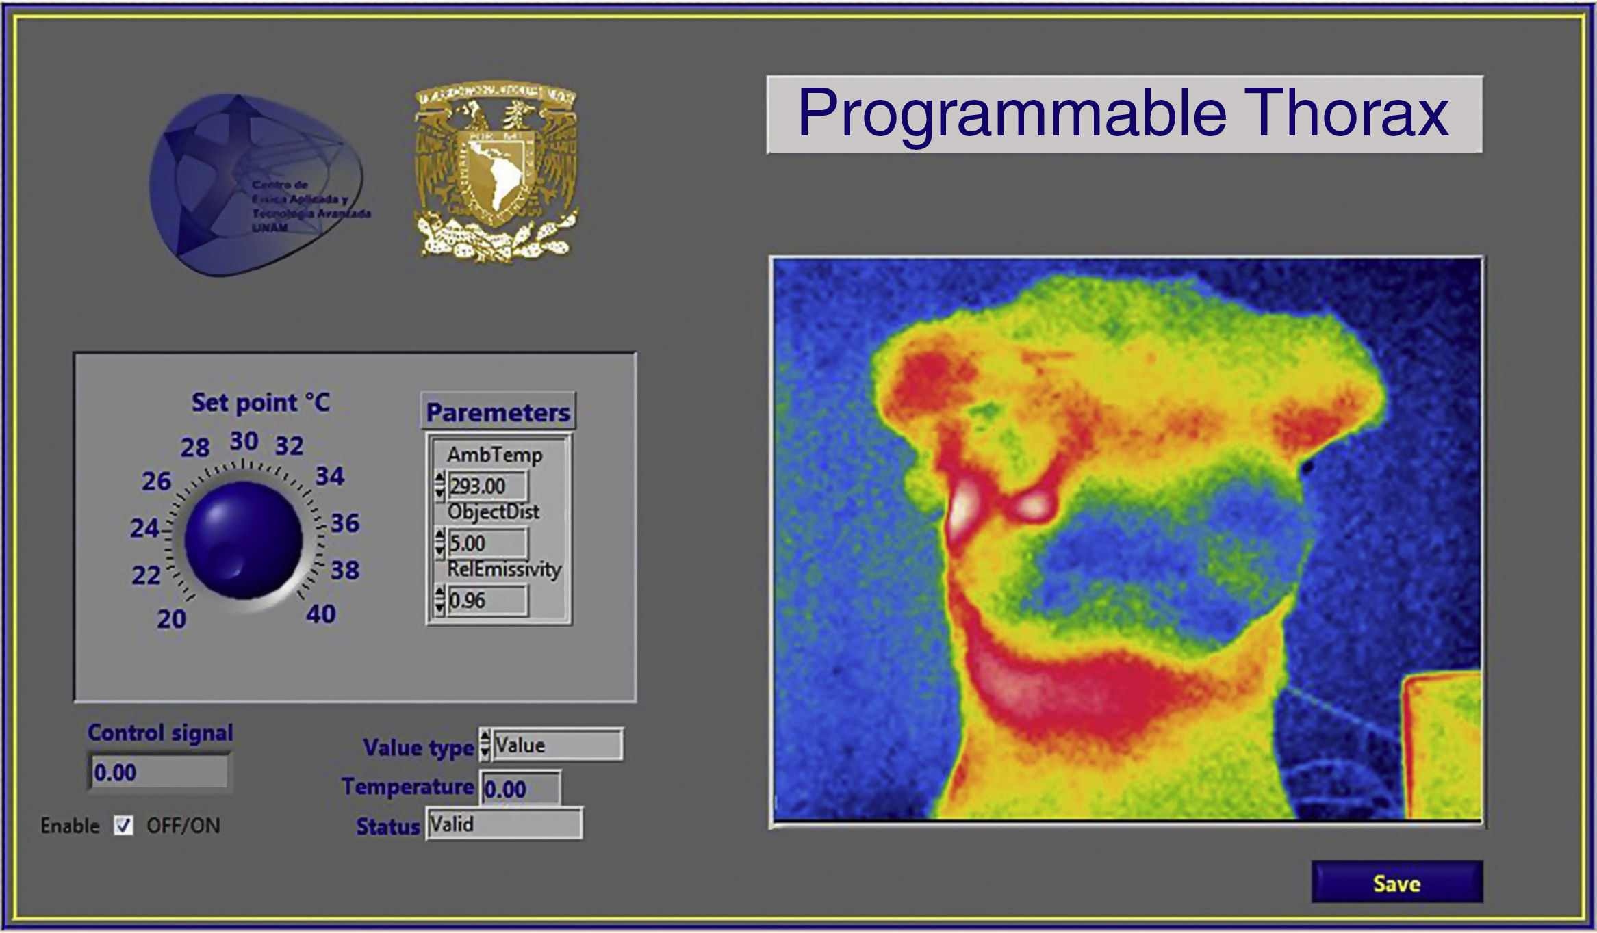Step Value type up arrow

485,737
